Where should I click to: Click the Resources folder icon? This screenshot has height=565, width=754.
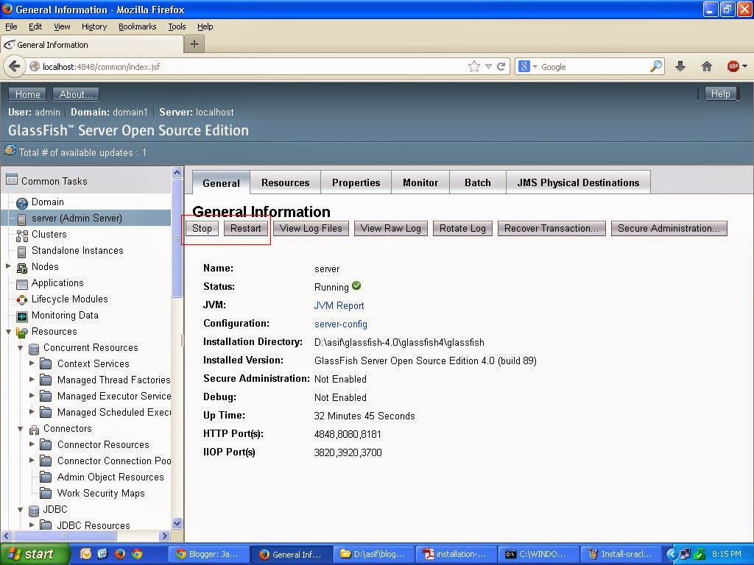21,332
